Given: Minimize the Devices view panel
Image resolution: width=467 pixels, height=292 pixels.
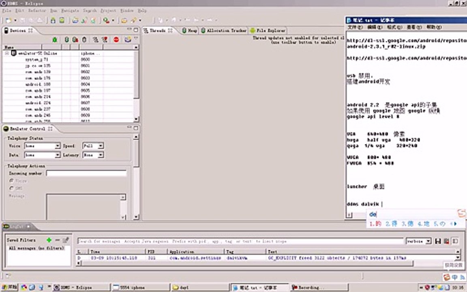Looking at the screenshot, I should coord(129,30).
